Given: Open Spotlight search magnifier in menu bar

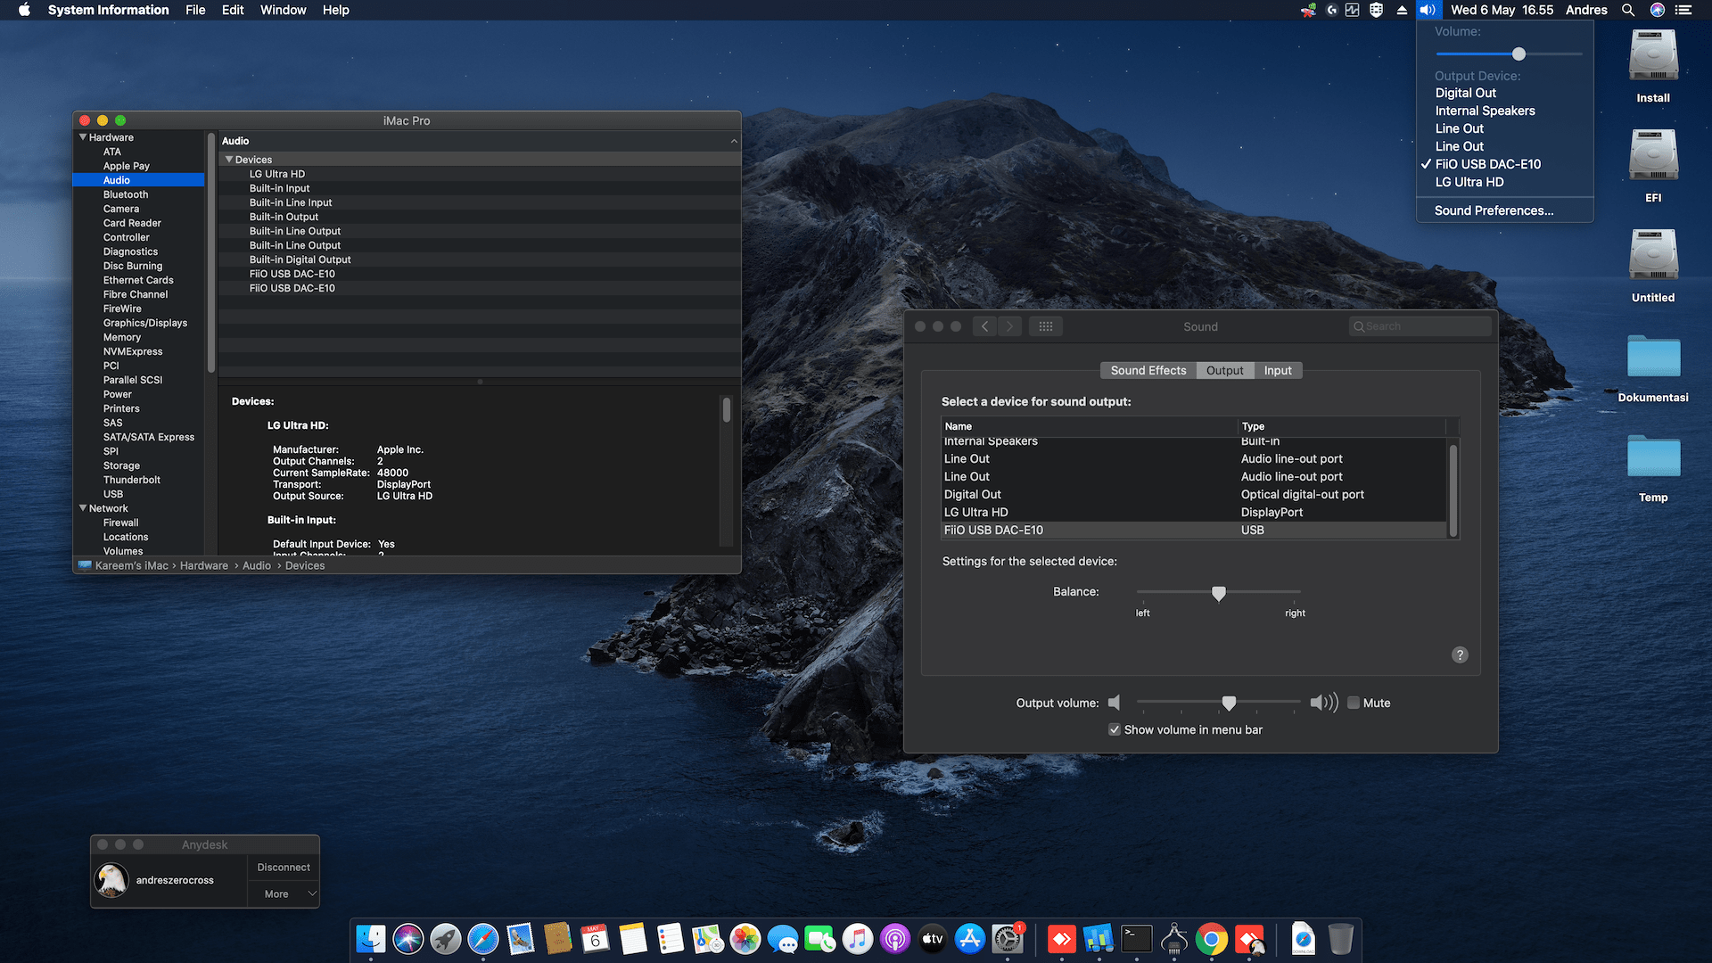Looking at the screenshot, I should [x=1628, y=10].
